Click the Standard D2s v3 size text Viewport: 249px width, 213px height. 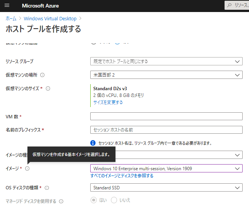(x=110, y=89)
